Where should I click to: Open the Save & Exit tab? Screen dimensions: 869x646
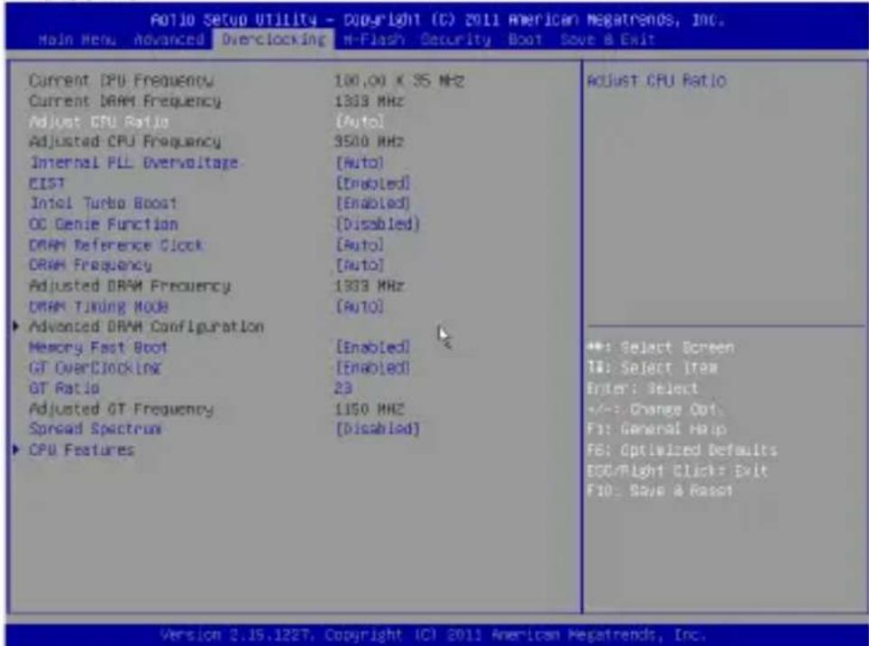click(608, 40)
